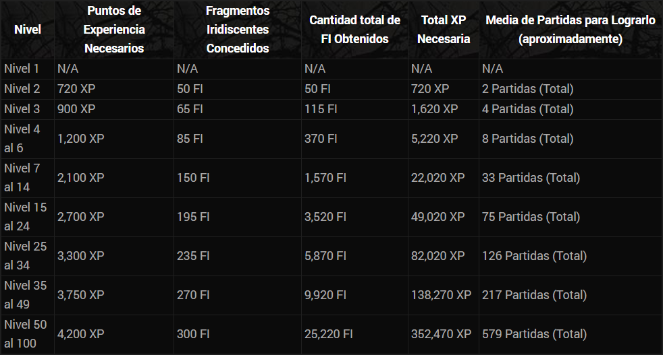Select the "Media de Partidas para Lograrlo" header

[x=571, y=30]
